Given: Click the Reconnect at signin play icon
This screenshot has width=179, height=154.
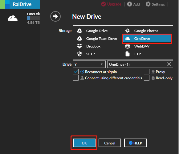Looking at the screenshot, I should [82, 72].
